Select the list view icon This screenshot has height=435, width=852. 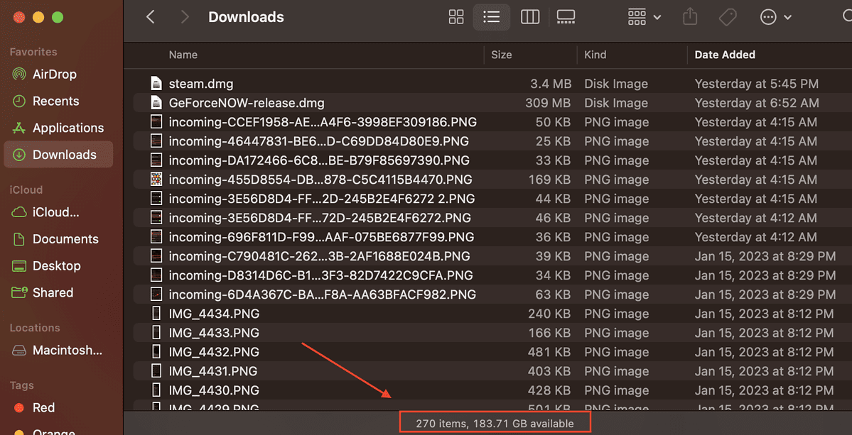(491, 16)
